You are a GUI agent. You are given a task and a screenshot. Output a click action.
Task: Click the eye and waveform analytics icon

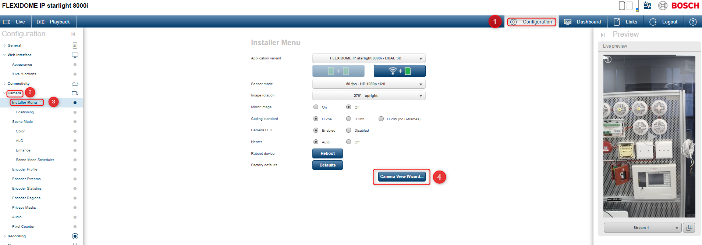point(648,6)
